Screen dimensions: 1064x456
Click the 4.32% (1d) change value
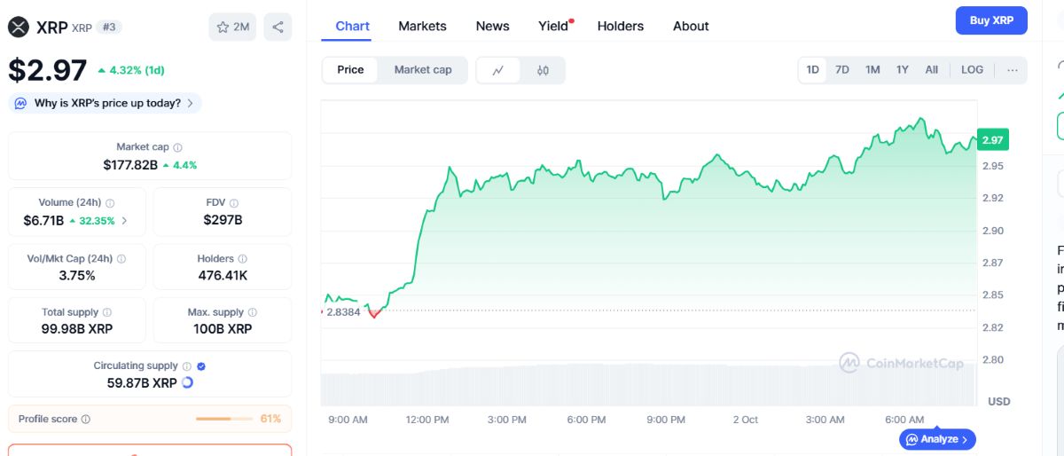pos(131,70)
